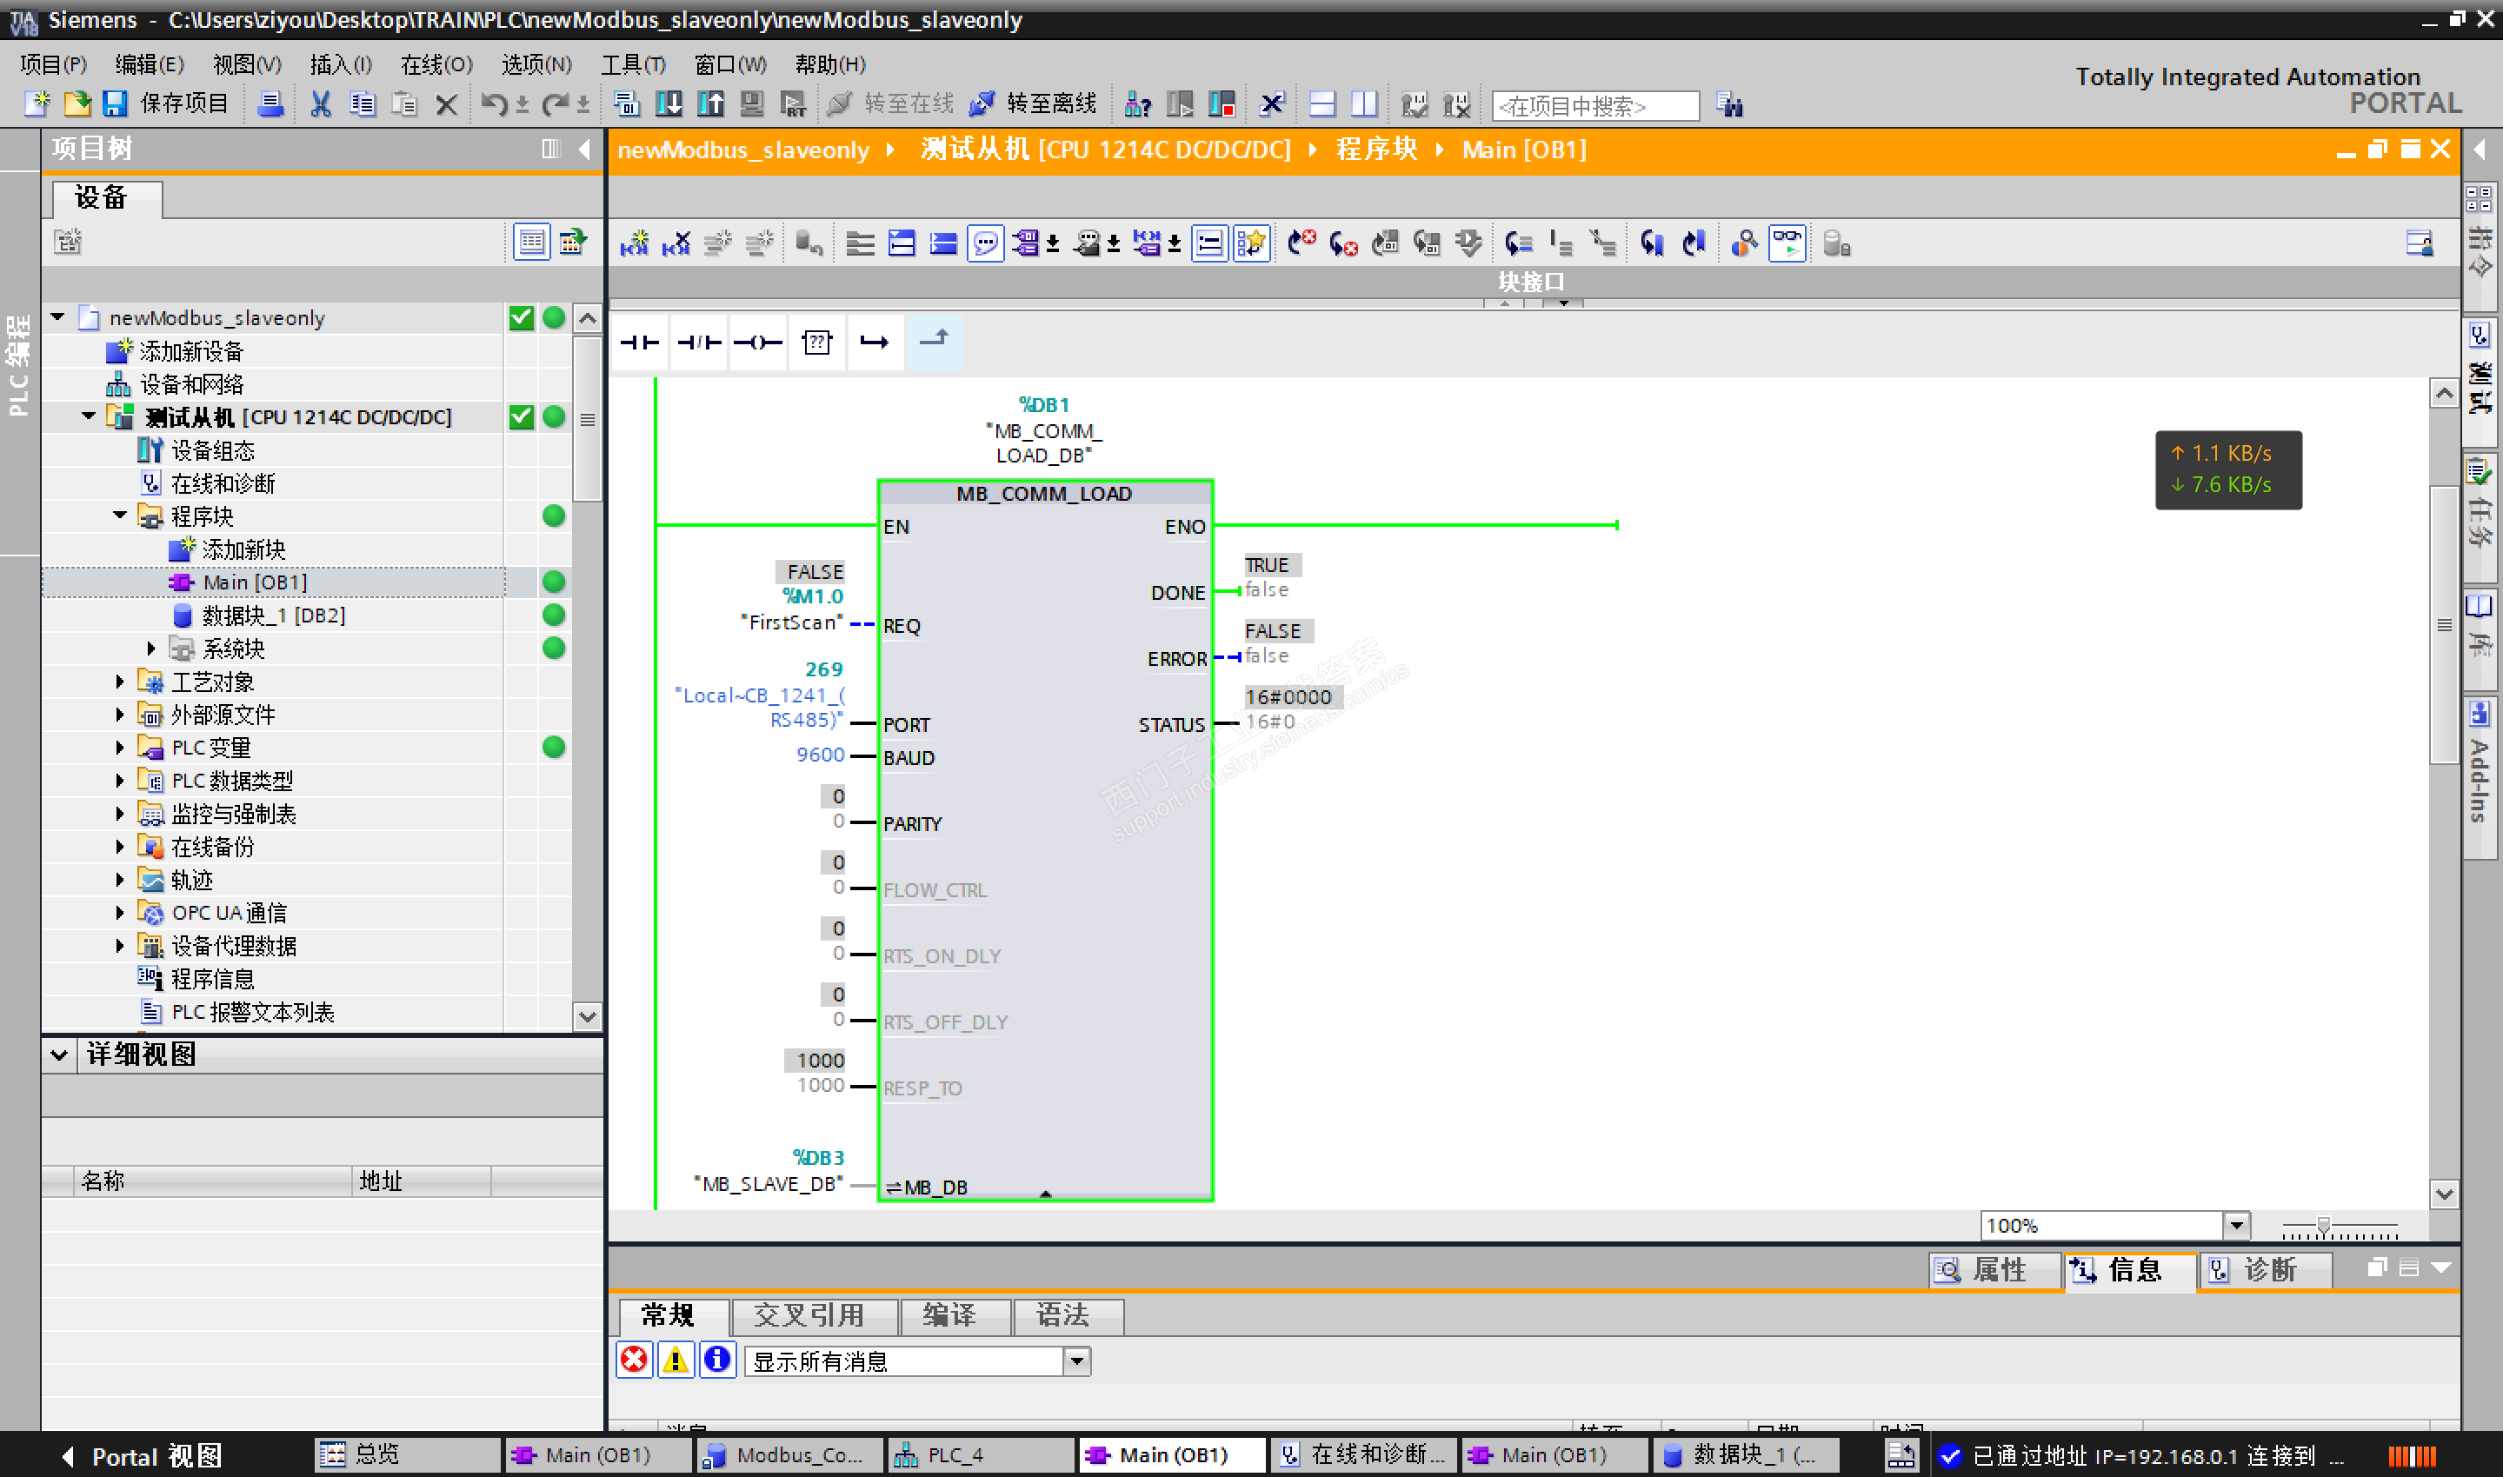Click the save project disk icon
The width and height of the screenshot is (2503, 1477).
[x=116, y=103]
